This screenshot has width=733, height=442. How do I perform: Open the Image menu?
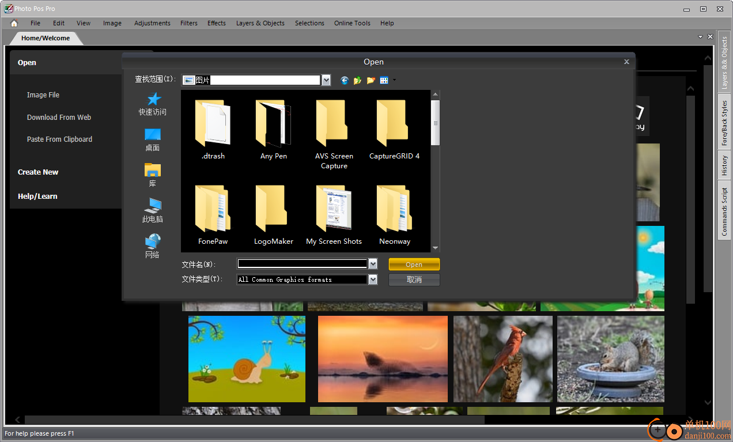(112, 23)
